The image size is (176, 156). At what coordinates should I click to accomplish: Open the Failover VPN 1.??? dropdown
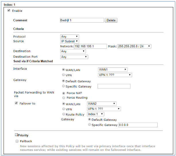click(104, 109)
